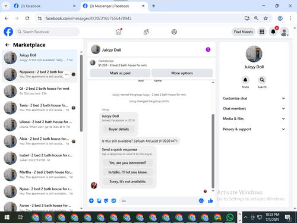Open the Nyiaa conversation
The width and height of the screenshot is (297, 223).
point(40,191)
